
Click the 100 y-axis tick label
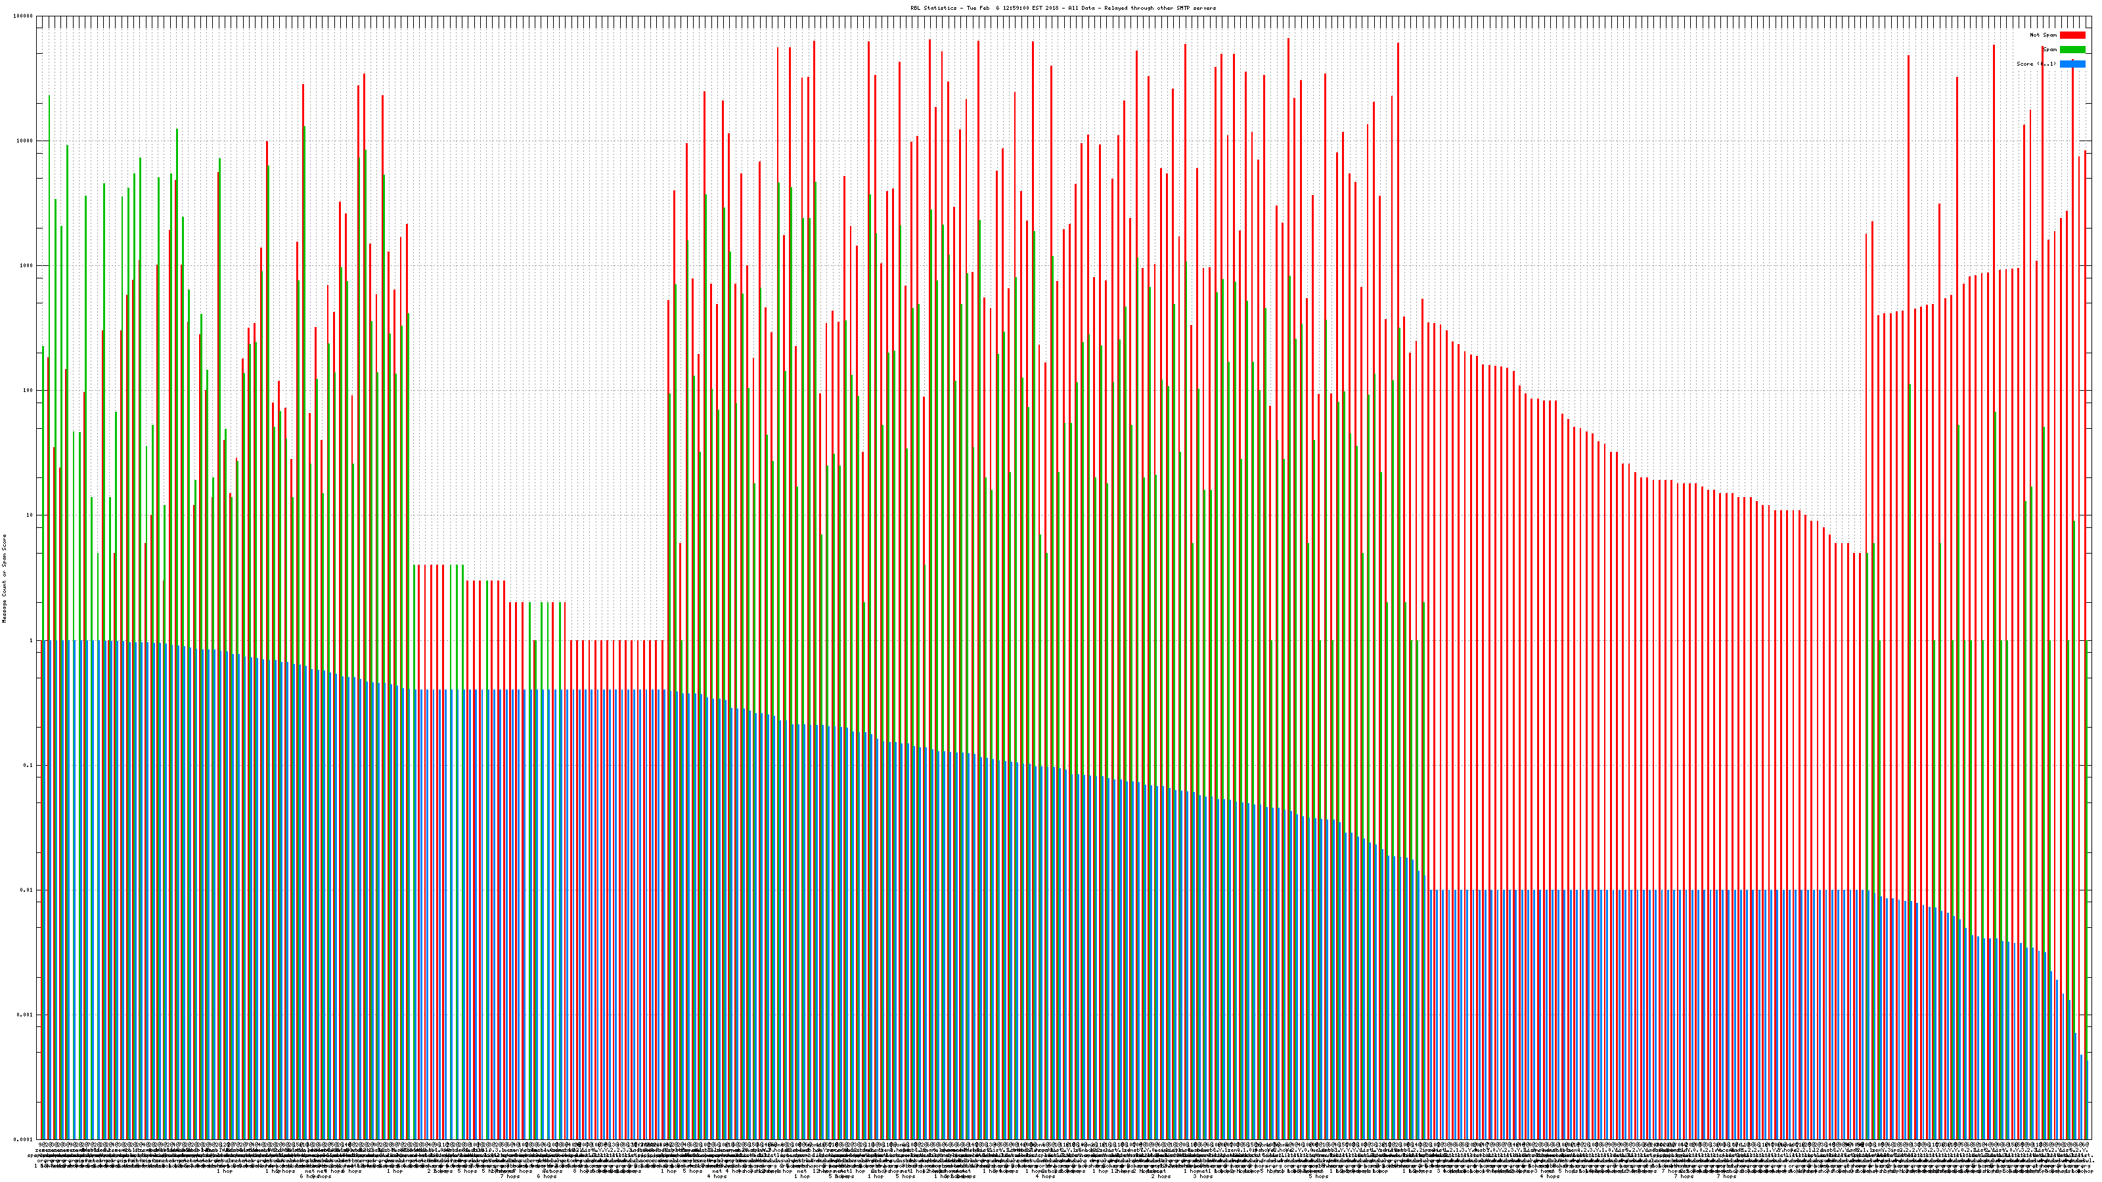[28, 391]
